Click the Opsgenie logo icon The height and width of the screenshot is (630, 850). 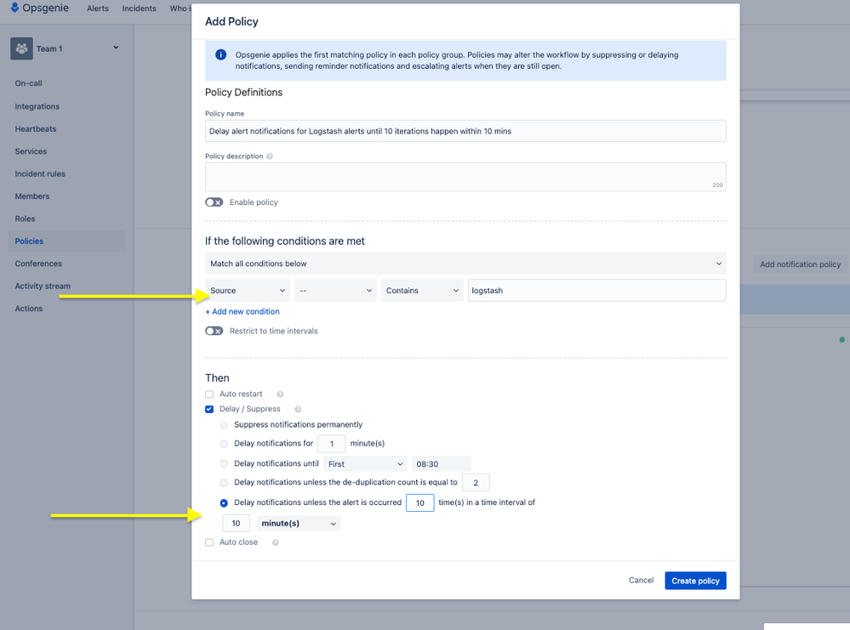(x=14, y=8)
